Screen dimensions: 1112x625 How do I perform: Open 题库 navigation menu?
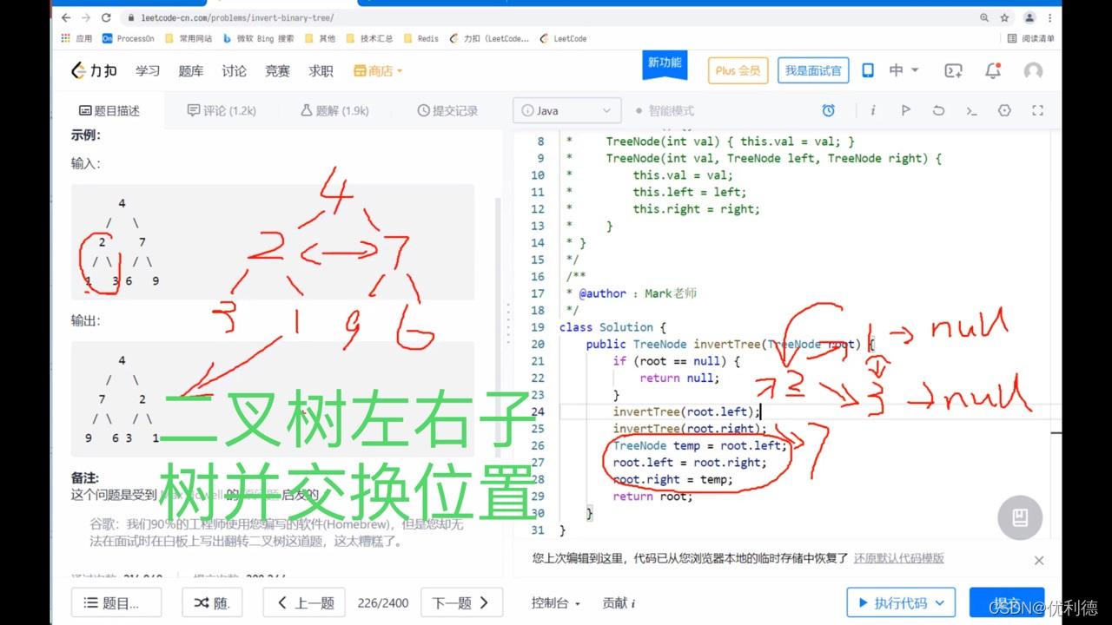[x=191, y=71]
